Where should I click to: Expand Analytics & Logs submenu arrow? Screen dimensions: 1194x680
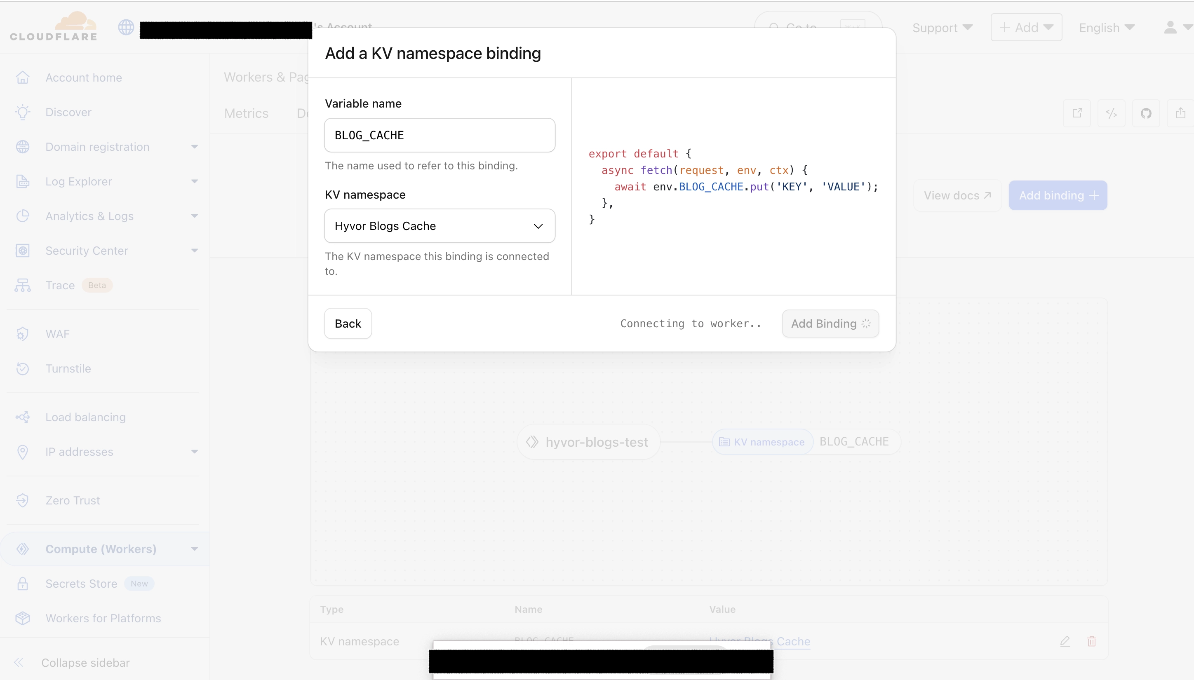pos(194,216)
